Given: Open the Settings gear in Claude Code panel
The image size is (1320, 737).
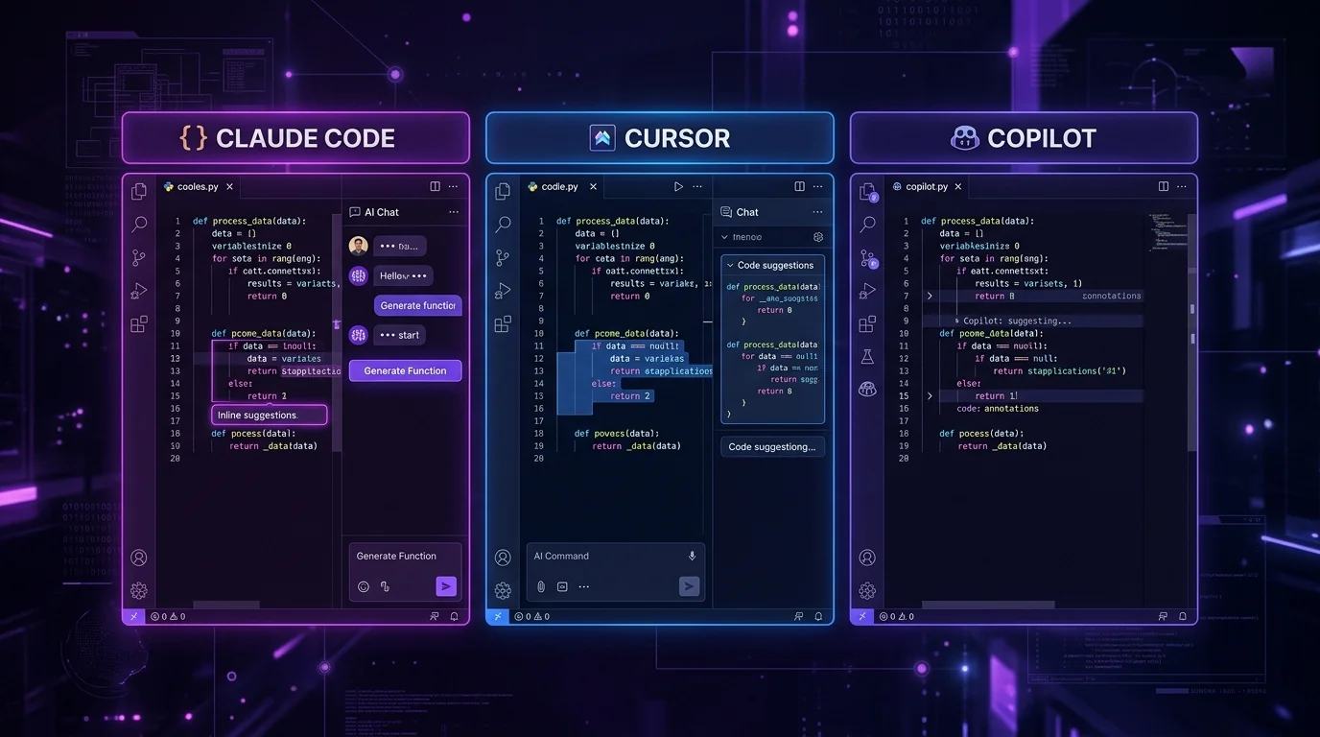Looking at the screenshot, I should point(139,590).
